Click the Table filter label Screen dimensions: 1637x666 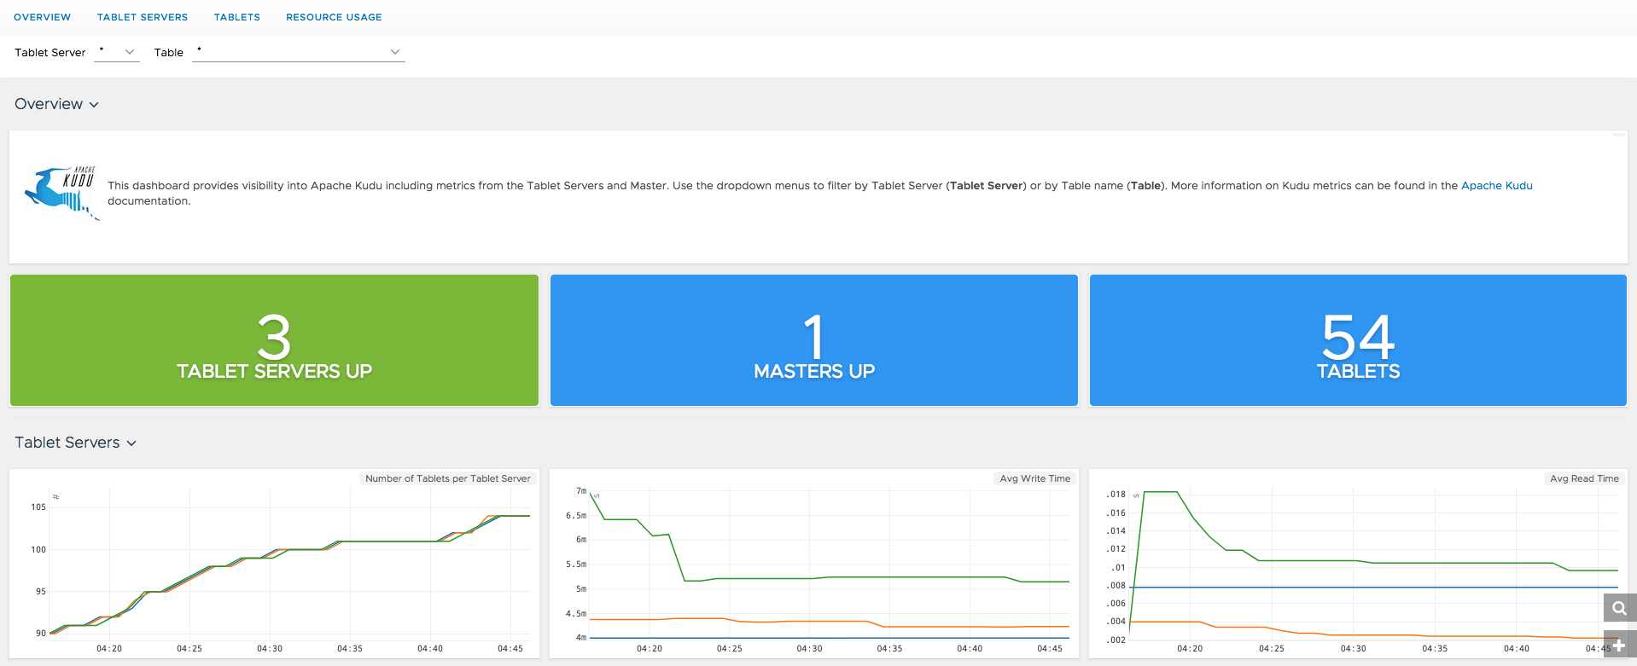(169, 52)
